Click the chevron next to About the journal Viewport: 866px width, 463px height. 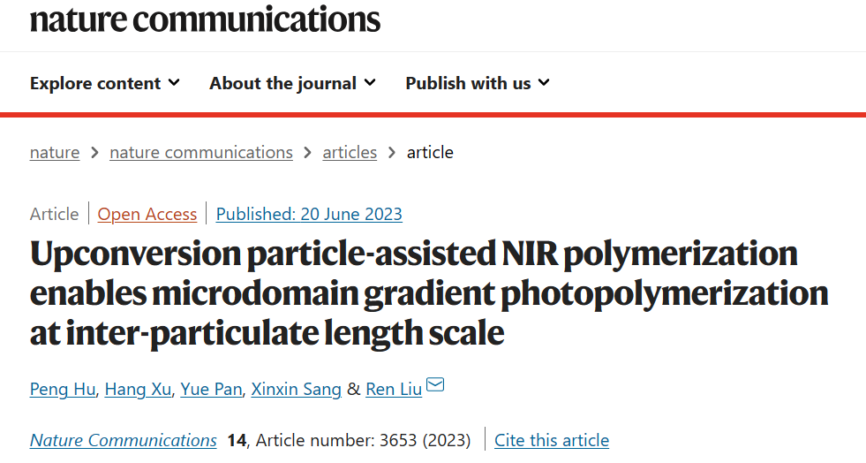coord(370,82)
